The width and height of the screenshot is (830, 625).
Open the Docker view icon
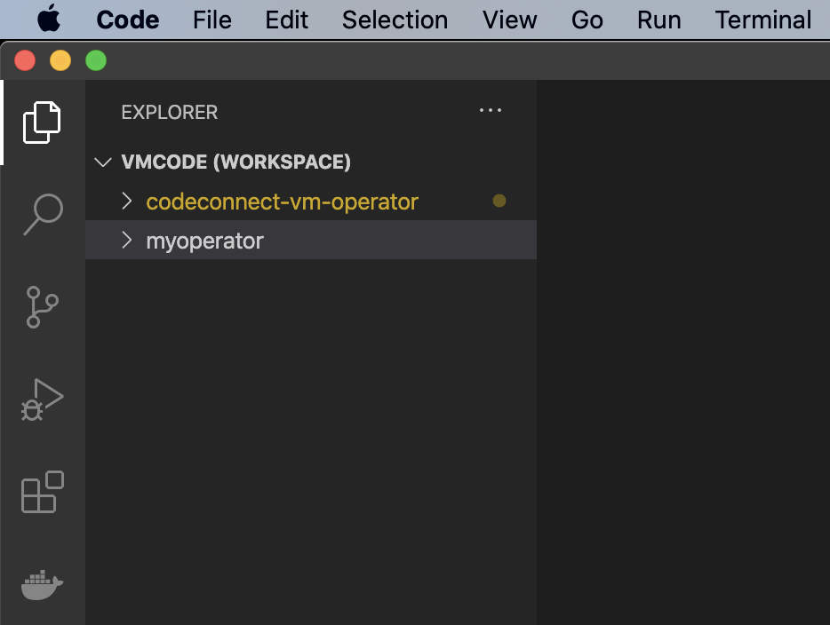click(43, 585)
